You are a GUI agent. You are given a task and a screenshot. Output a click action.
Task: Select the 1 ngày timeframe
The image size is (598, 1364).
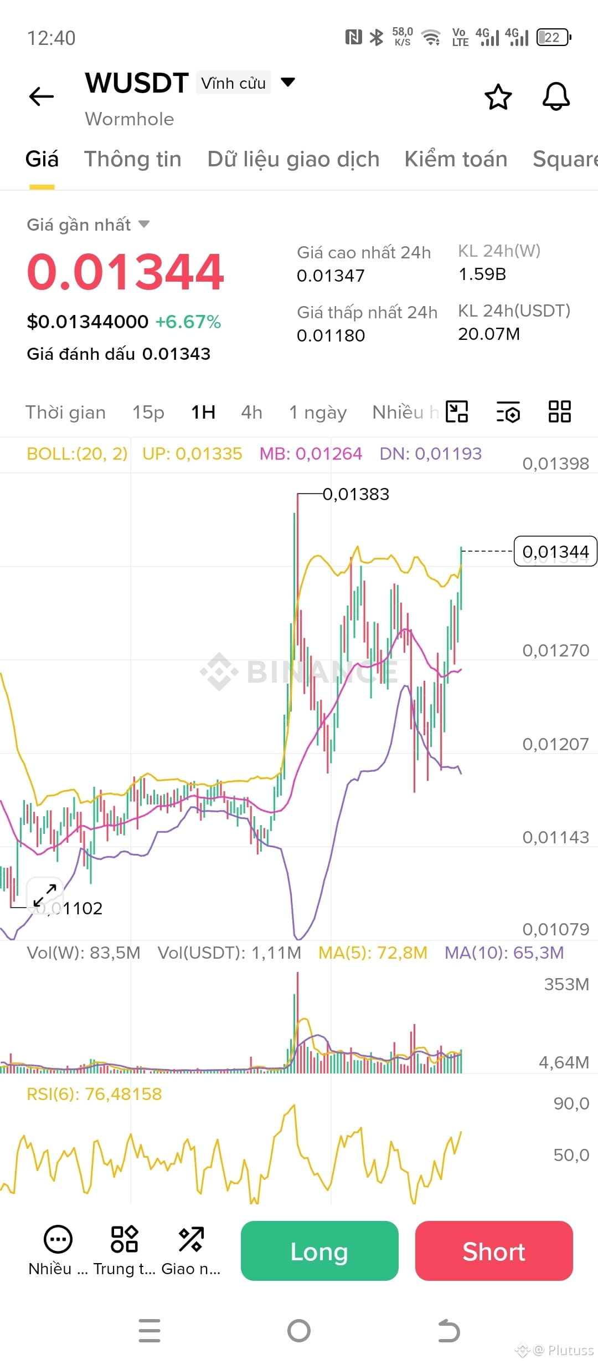318,413
